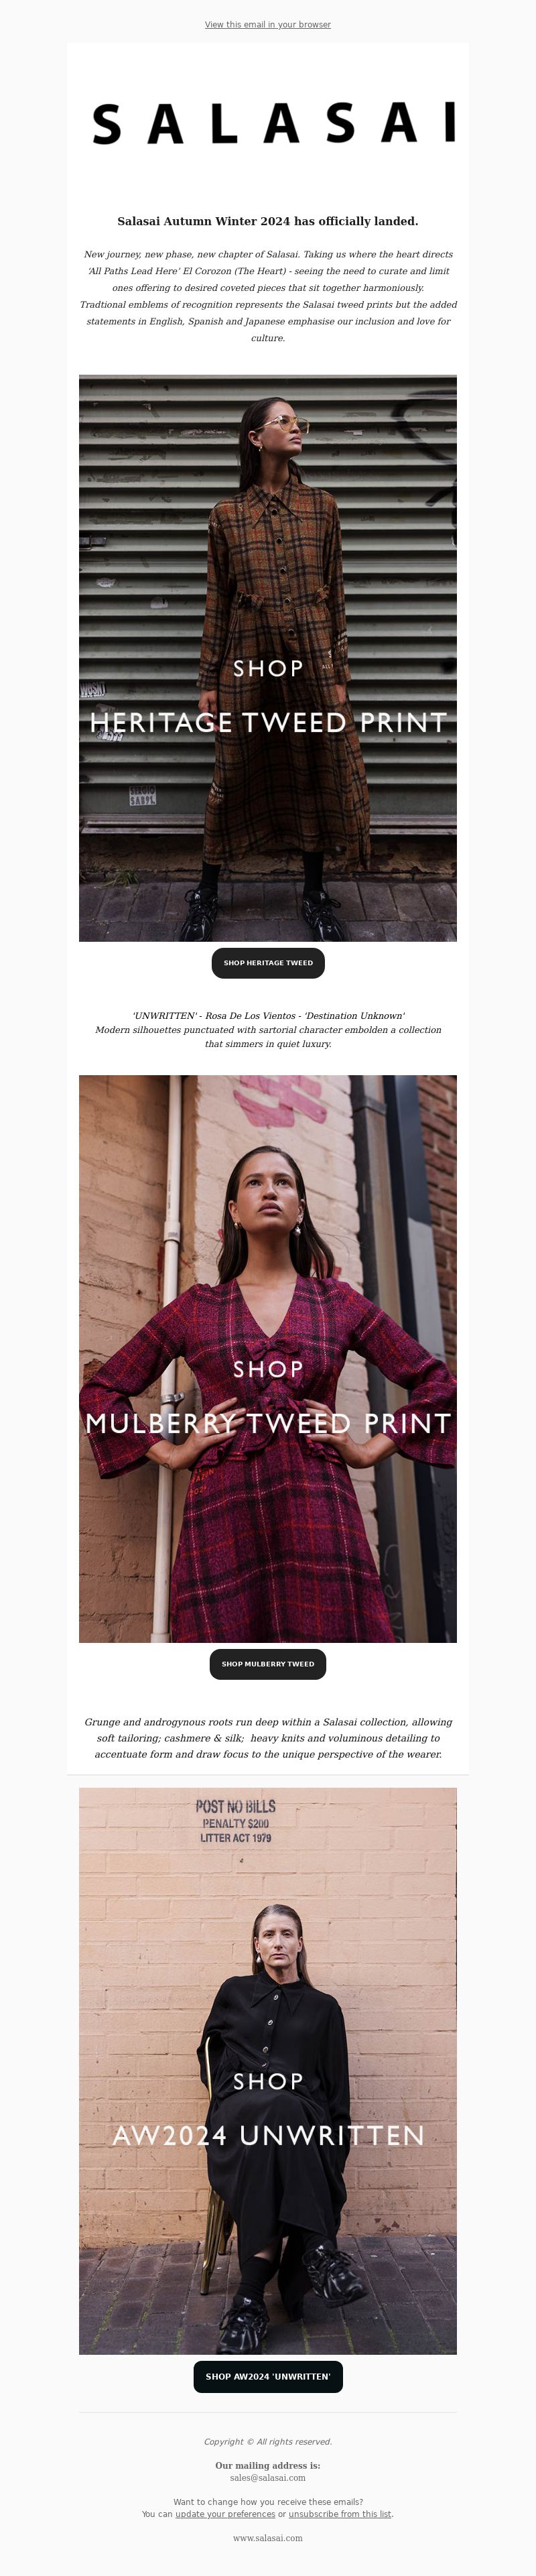Click the 'SHOP HERITAGE TWEED' button
536x2576 pixels.
click(x=268, y=963)
